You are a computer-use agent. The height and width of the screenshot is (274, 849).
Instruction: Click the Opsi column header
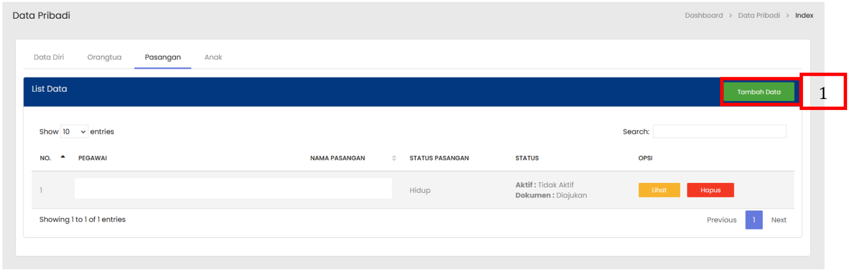click(x=645, y=158)
